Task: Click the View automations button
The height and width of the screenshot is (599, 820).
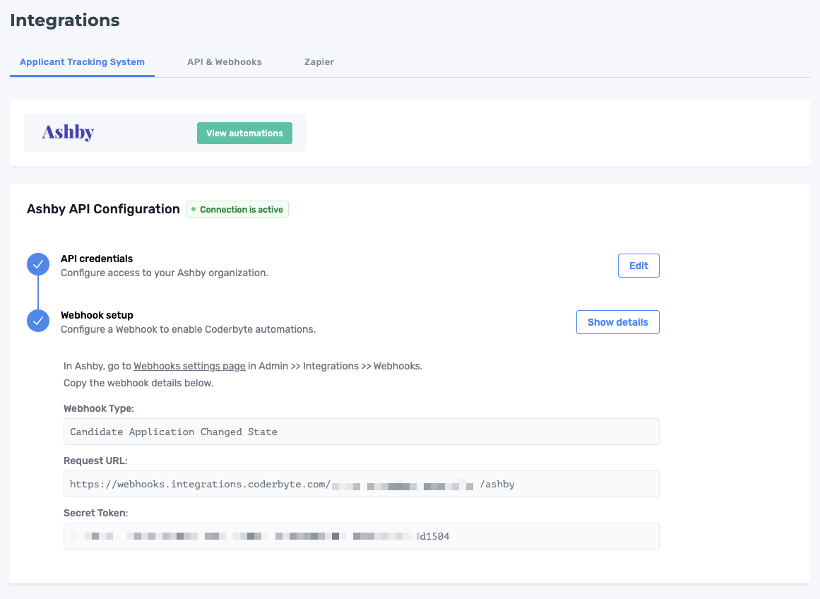Action: (x=244, y=133)
